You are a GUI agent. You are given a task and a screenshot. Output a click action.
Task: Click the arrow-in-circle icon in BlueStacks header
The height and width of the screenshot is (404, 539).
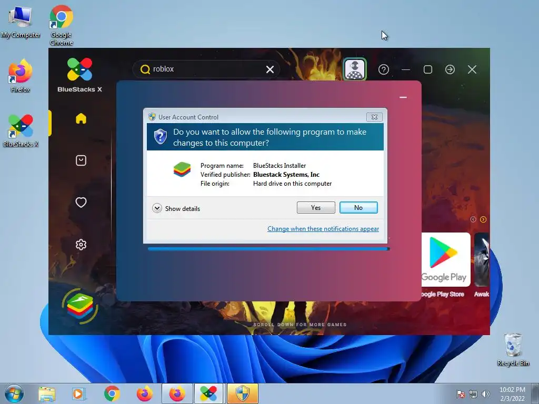[450, 69]
